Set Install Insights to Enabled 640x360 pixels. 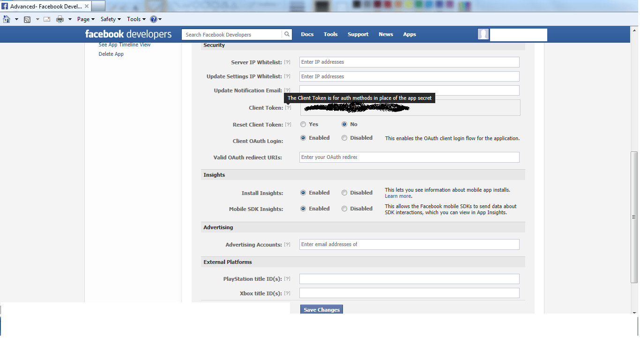pos(303,193)
